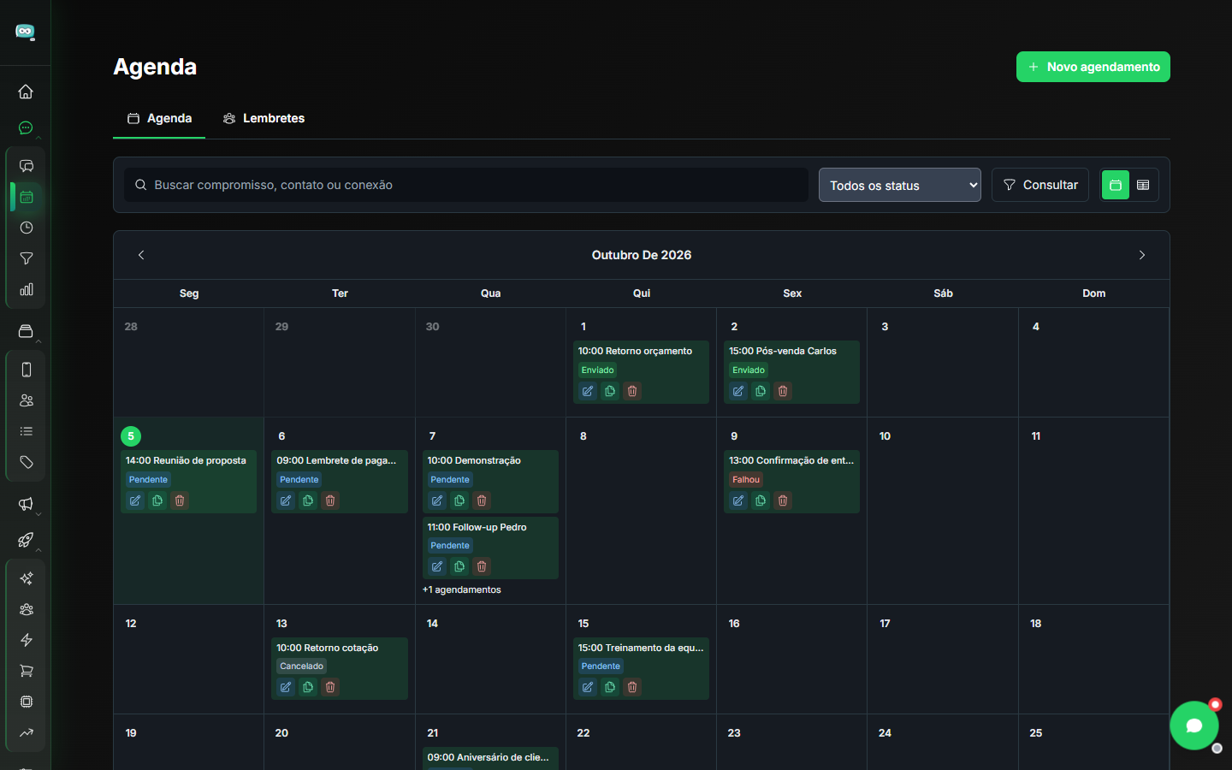Duplicate the 15:00 Treinamento da equipe appointment

pyautogui.click(x=610, y=687)
